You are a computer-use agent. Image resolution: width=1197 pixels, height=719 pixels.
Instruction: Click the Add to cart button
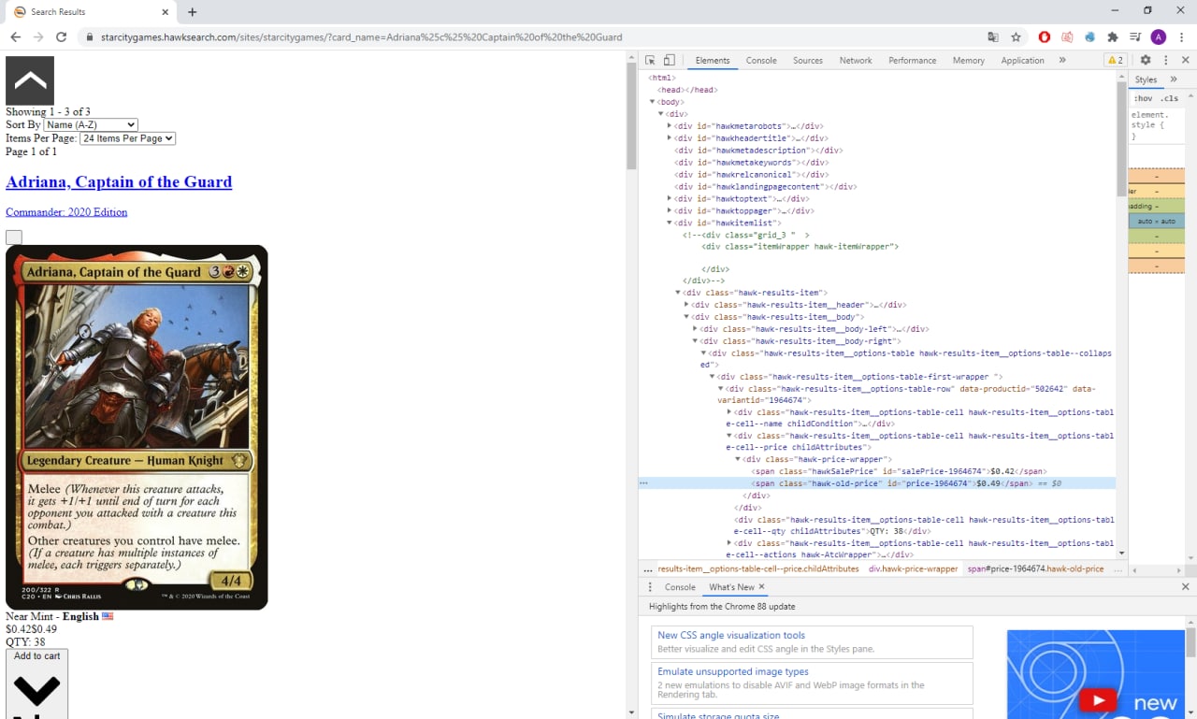(x=36, y=683)
